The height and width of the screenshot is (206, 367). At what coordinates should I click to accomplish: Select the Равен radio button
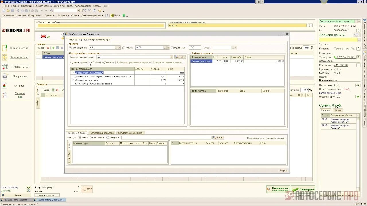click(x=80, y=138)
